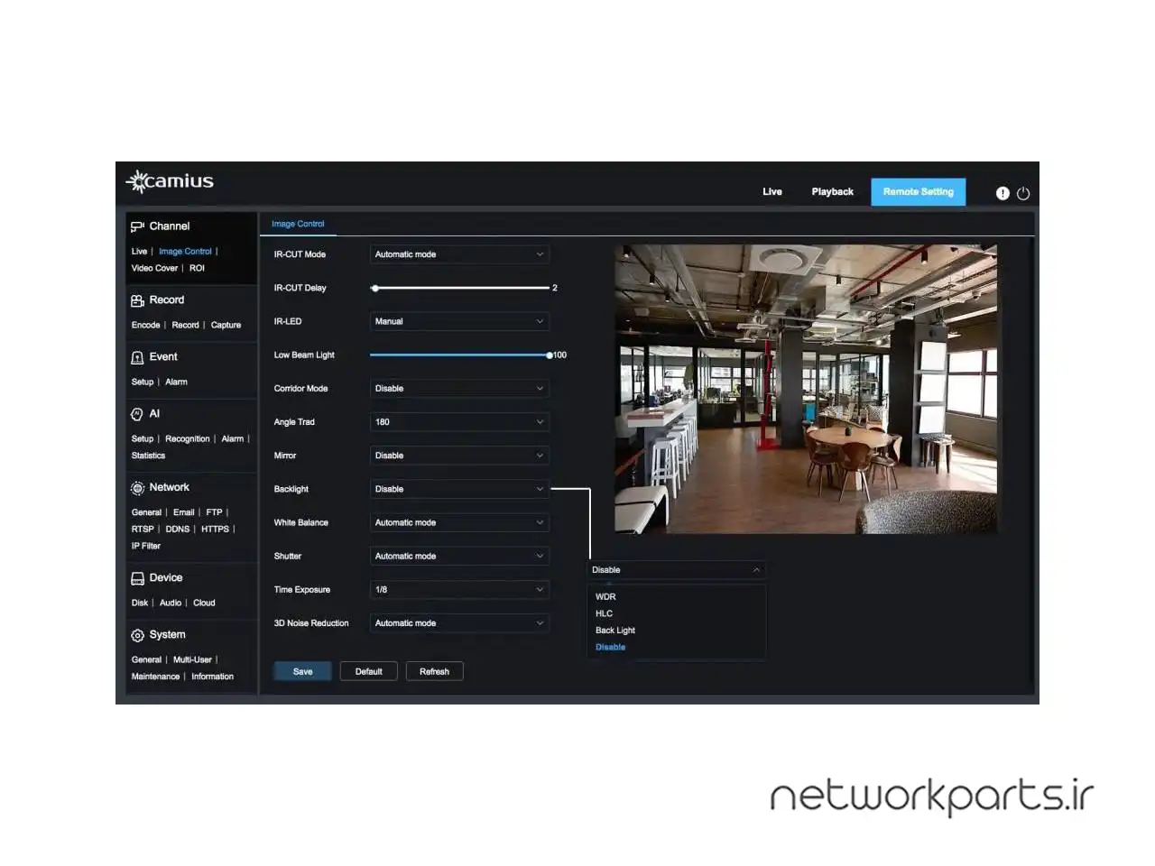Open DDNS under Network
Screen dimensions: 1155x866
tap(177, 530)
